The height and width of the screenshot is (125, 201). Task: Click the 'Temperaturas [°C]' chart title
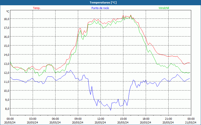coord(103,2)
